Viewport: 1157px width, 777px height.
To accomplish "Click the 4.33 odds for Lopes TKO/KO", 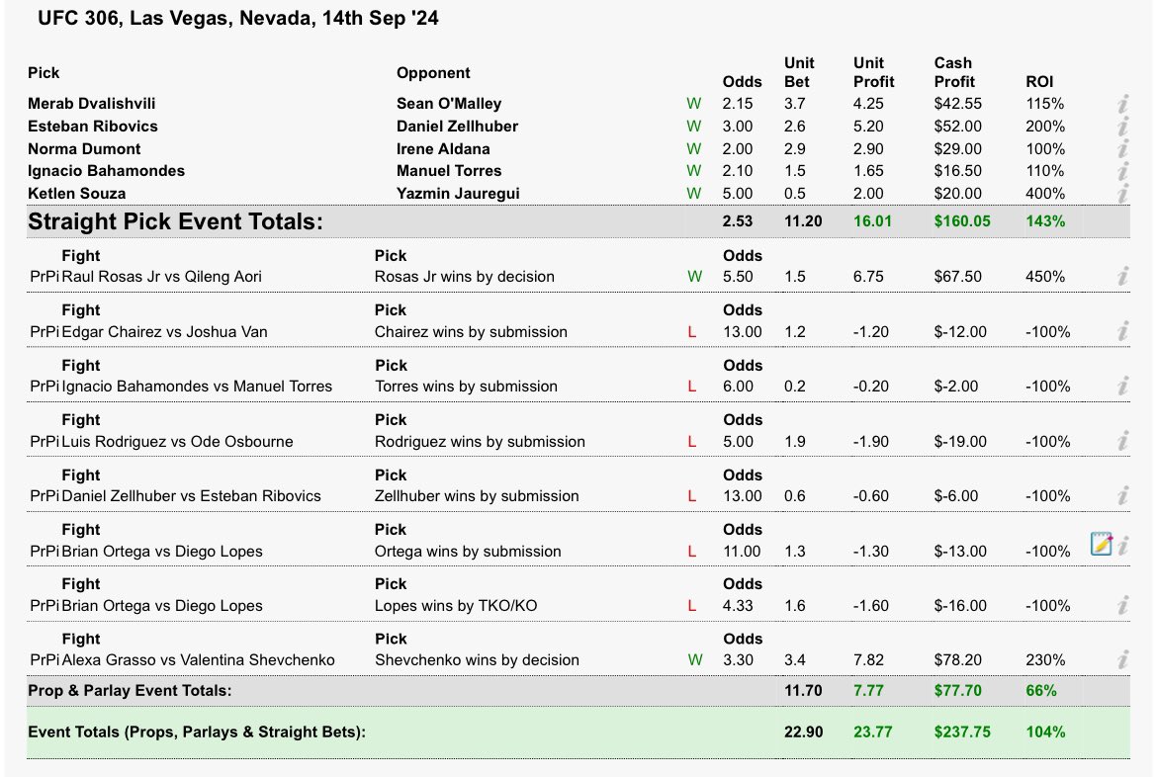I will pos(738,606).
